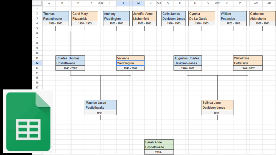Select row 11 header
Screen dimensions: 276x155
37,58
